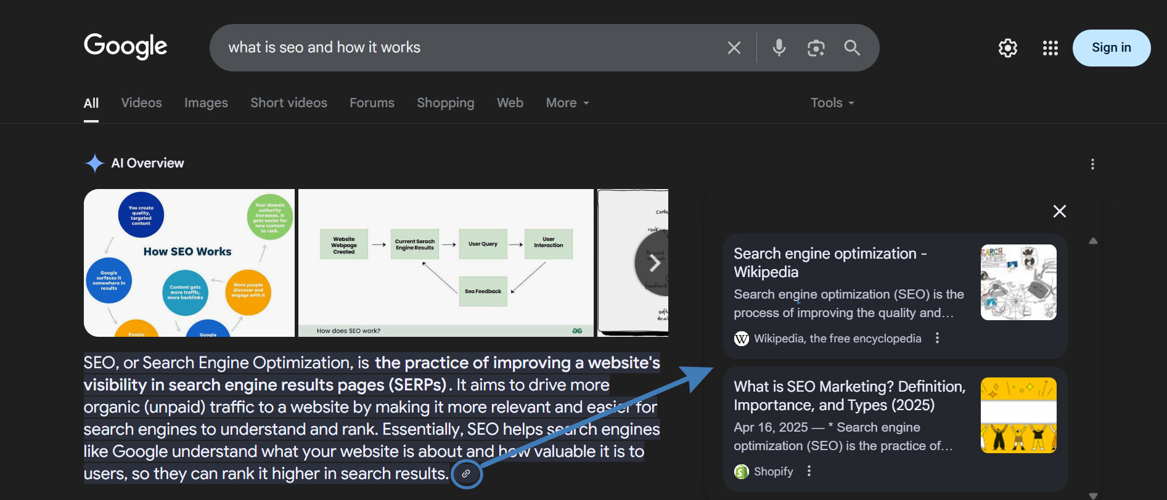This screenshot has width=1167, height=500.
Task: Open options menu for Shopify source
Action: (x=809, y=471)
